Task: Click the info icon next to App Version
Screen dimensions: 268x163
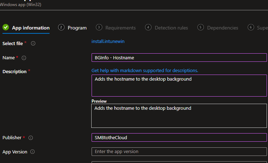Action: click(x=32, y=152)
